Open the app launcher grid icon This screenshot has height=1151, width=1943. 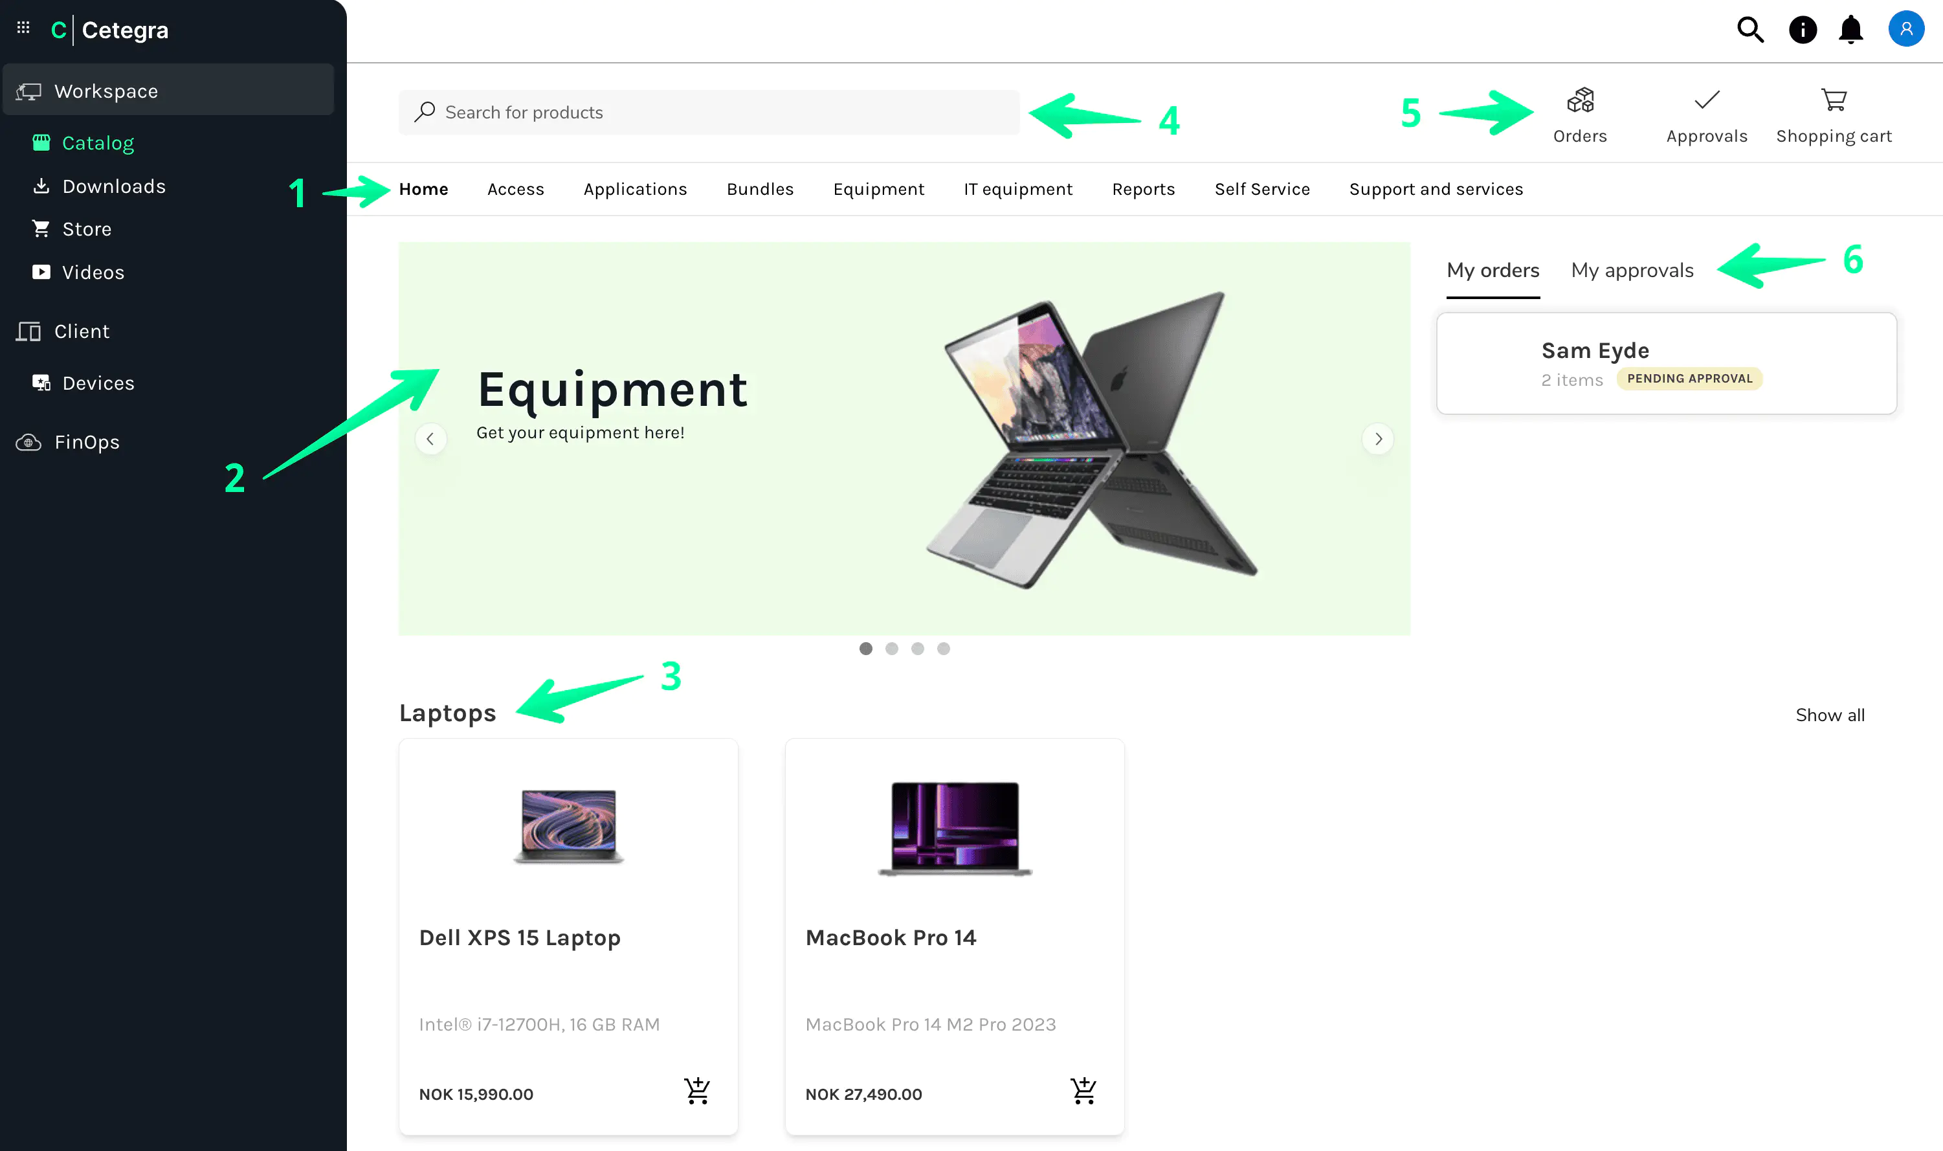(x=23, y=28)
